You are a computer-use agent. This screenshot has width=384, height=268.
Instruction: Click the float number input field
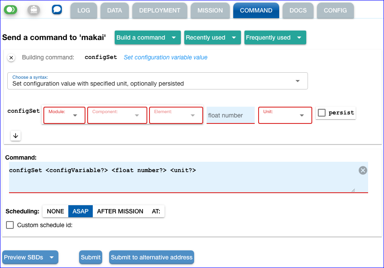pyautogui.click(x=230, y=115)
